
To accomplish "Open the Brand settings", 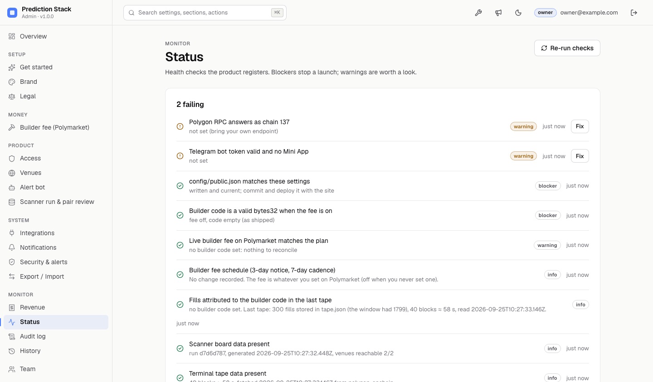I will click(x=56, y=82).
